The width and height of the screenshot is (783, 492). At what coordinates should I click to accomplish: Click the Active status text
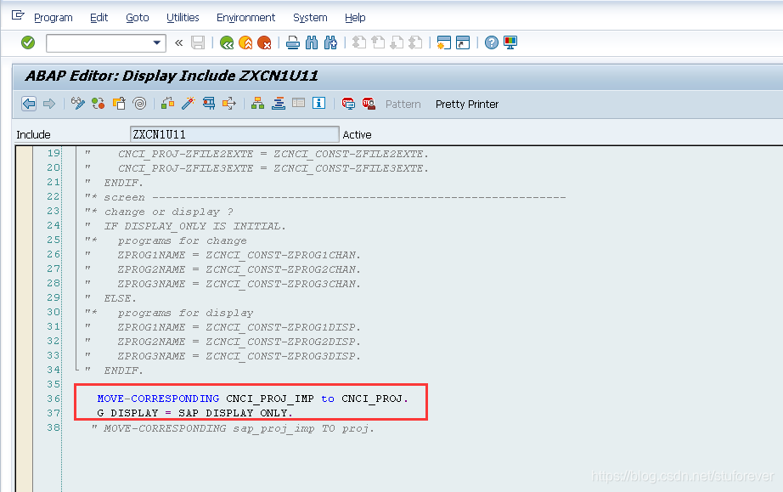click(x=357, y=135)
